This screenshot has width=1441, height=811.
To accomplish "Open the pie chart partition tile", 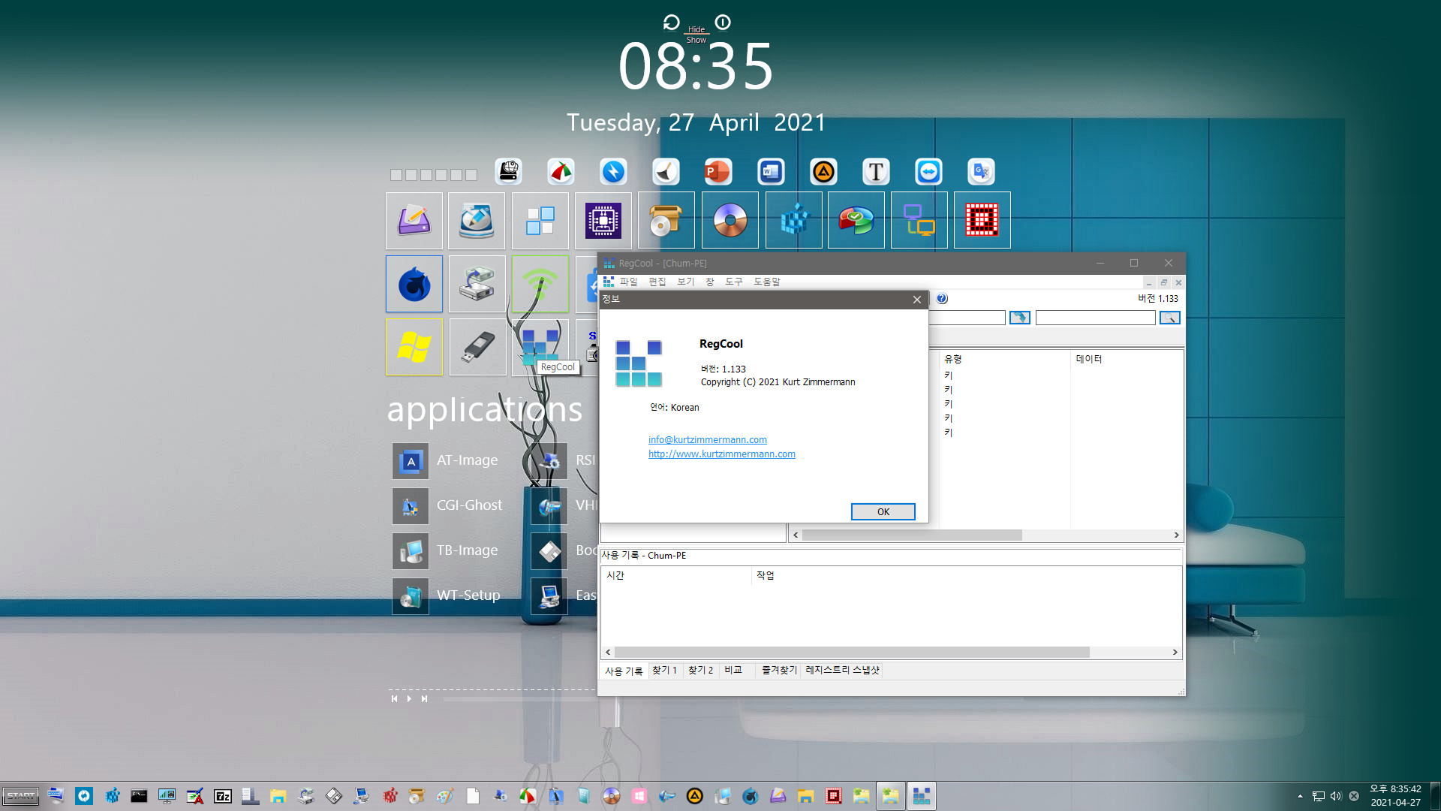I will (856, 220).
